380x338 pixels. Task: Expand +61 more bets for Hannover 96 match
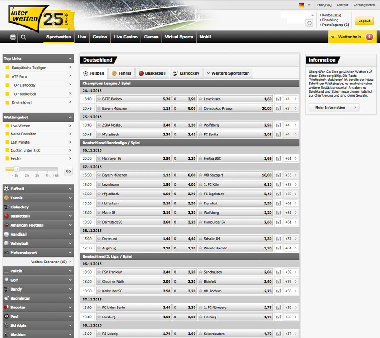(x=291, y=158)
